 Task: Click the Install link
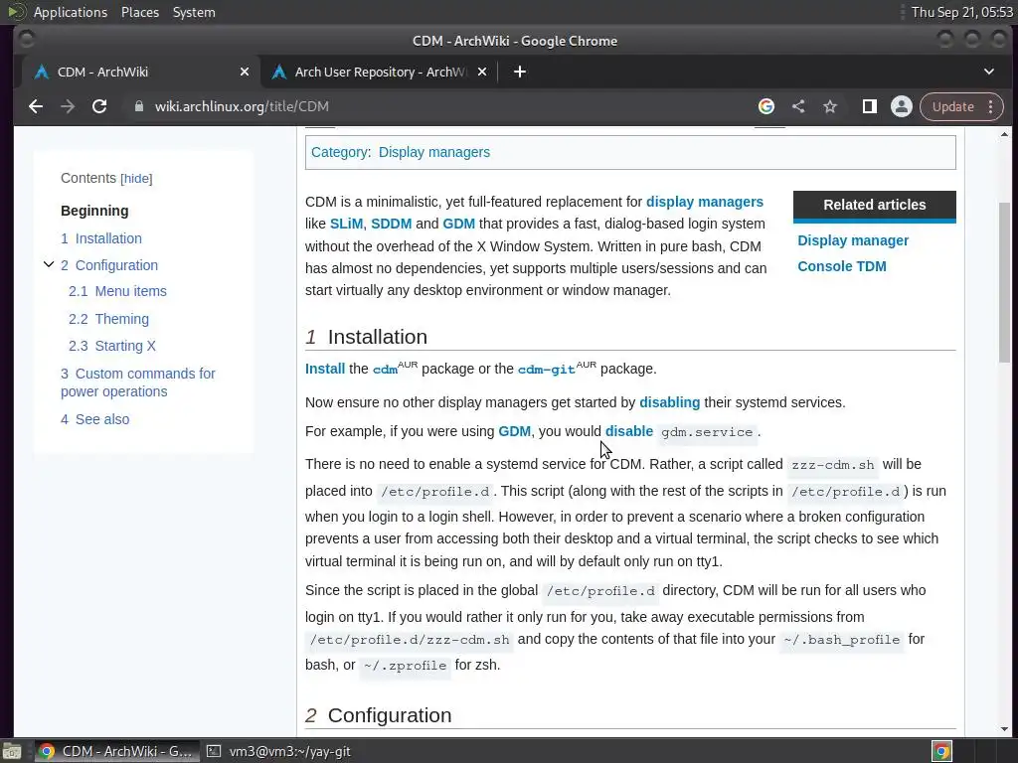[325, 369]
